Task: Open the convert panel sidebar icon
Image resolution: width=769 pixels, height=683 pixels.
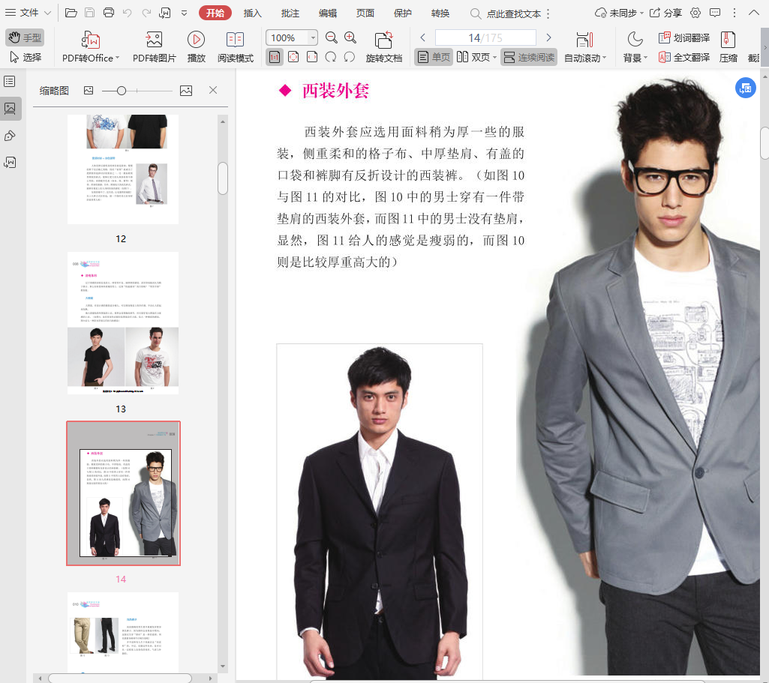Action: [x=10, y=163]
